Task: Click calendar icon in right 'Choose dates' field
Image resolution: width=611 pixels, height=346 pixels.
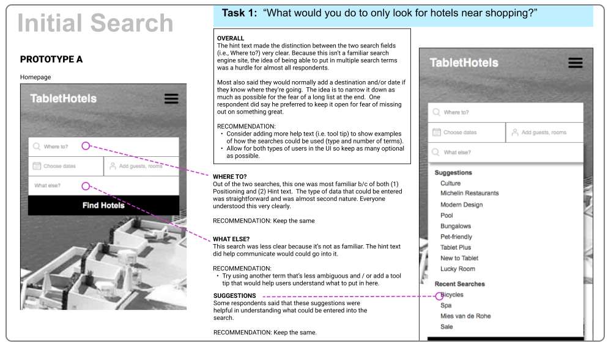Action: (x=437, y=132)
